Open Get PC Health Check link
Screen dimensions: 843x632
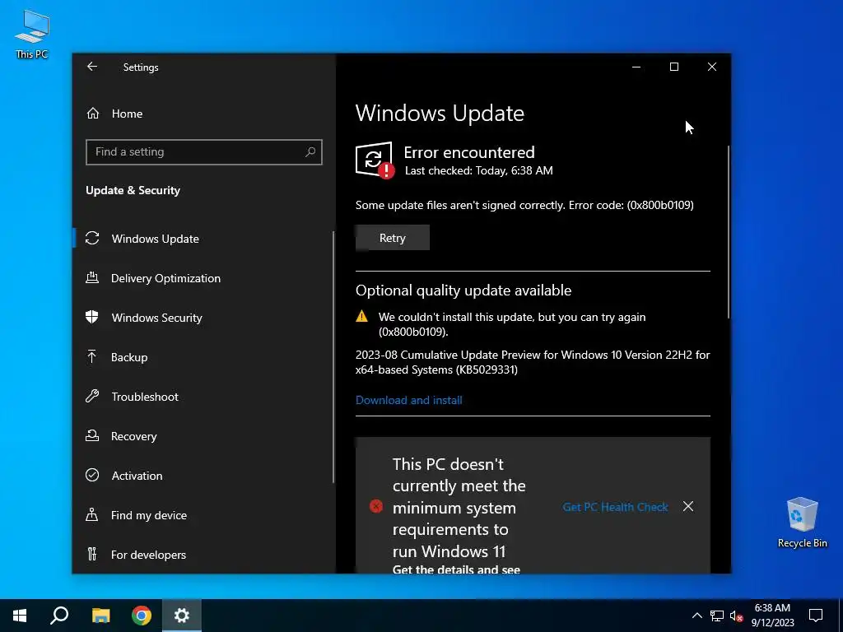click(615, 507)
